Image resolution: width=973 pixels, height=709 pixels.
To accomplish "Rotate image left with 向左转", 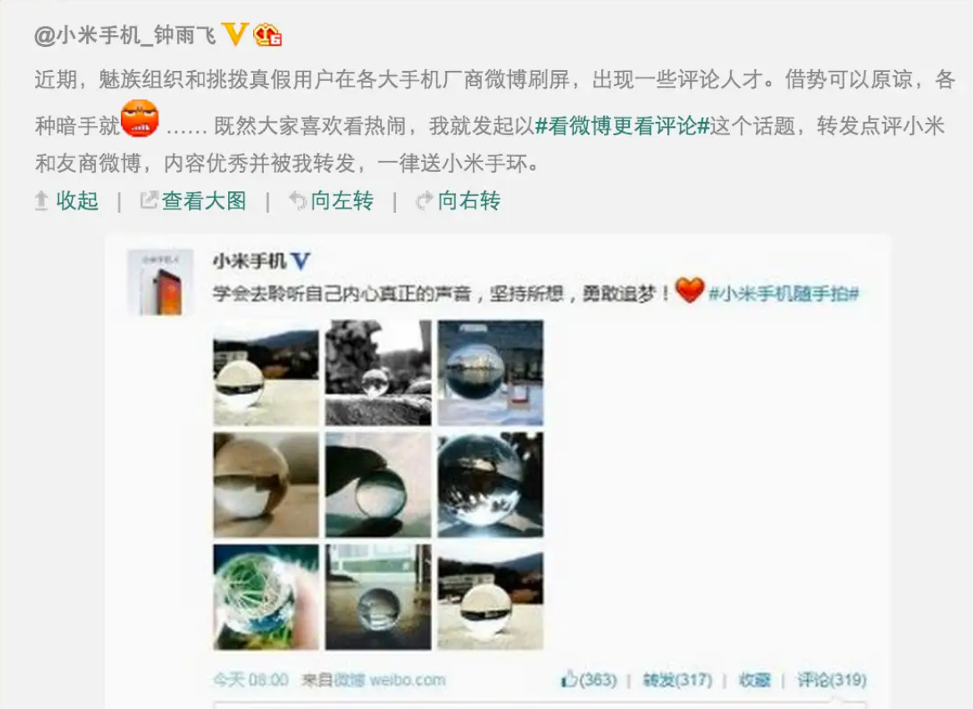I will coord(332,201).
